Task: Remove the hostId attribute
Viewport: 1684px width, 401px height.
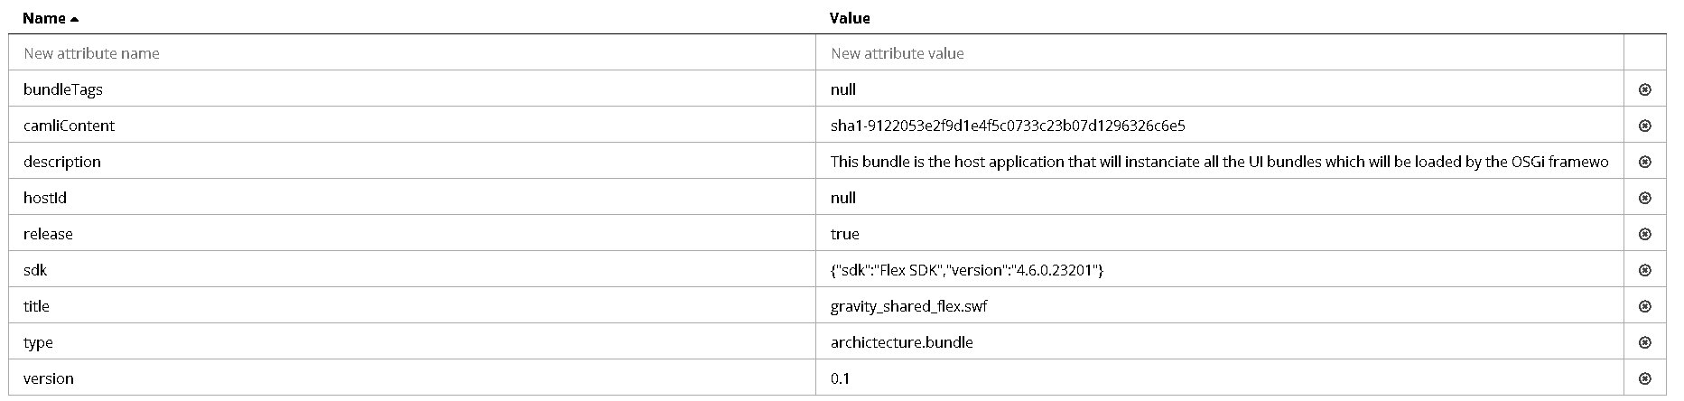Action: pyautogui.click(x=1644, y=198)
